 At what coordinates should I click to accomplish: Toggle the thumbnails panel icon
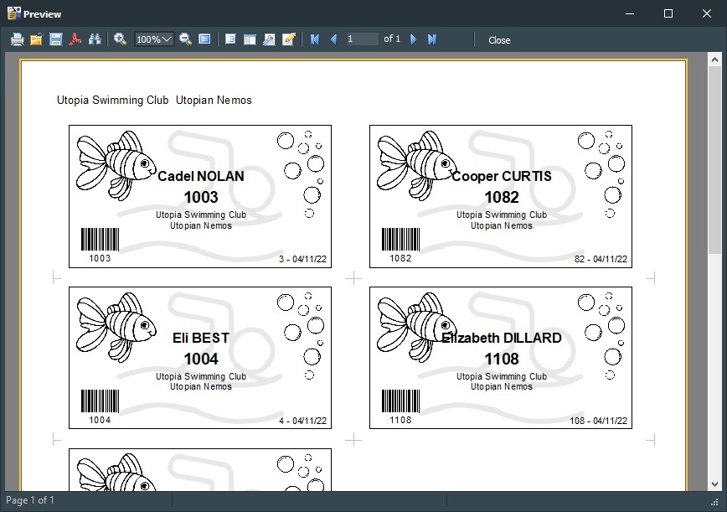(x=250, y=39)
